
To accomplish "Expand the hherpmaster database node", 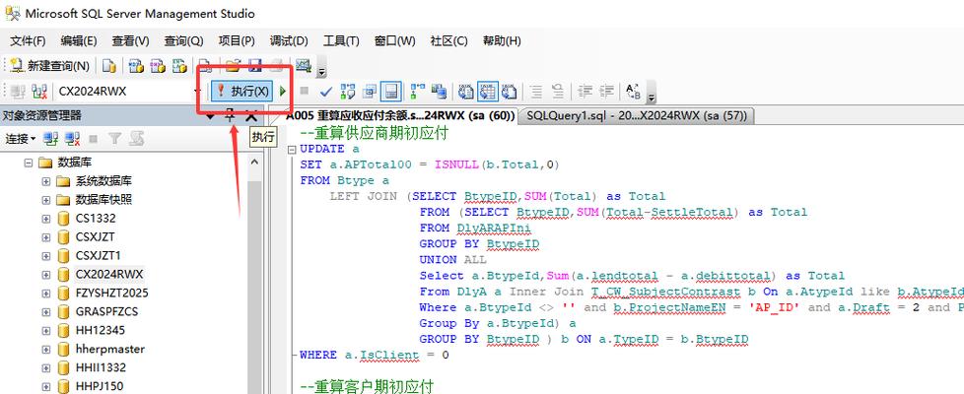I will (46, 349).
